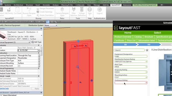Collapse the Electrical - Loads section
Image resolution: width=172 pixels, height=96 pixels.
[x=39, y=76]
